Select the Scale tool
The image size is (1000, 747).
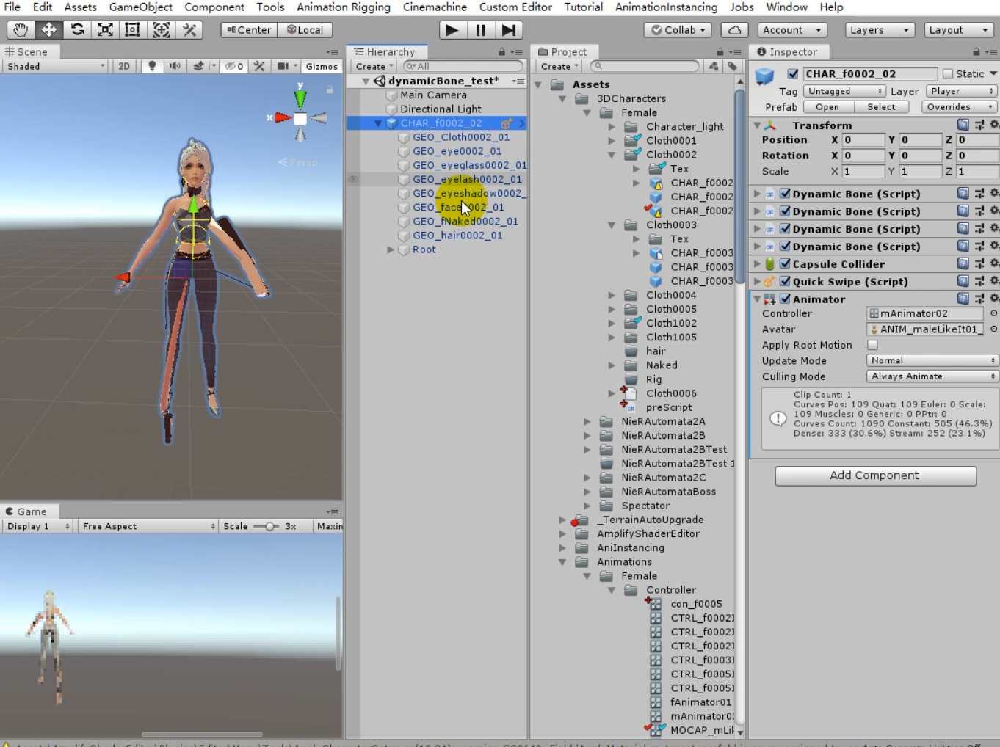coord(105,29)
